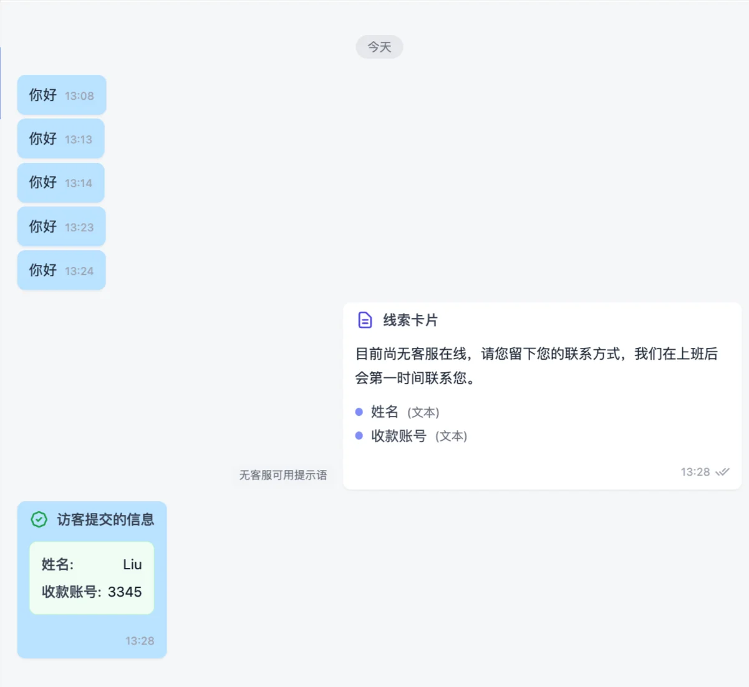Click the account number 3345 in submission
This screenshot has width=749, height=687.
coord(127,592)
